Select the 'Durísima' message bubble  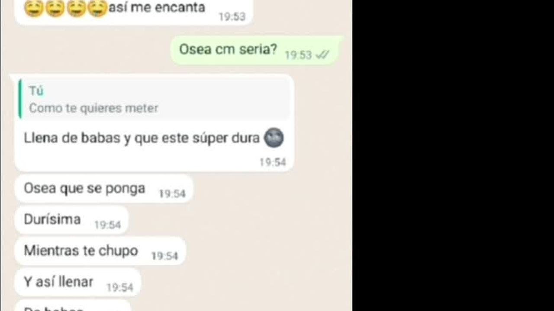pos(71,220)
